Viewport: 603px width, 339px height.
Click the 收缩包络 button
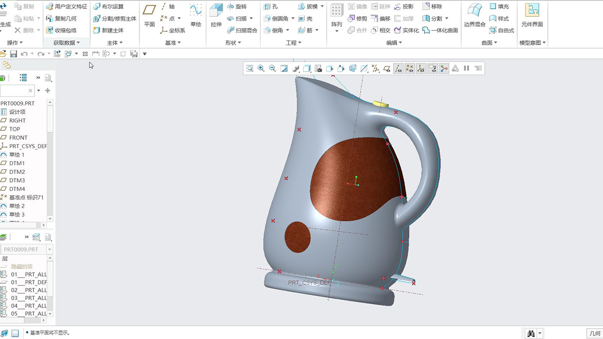pos(62,31)
